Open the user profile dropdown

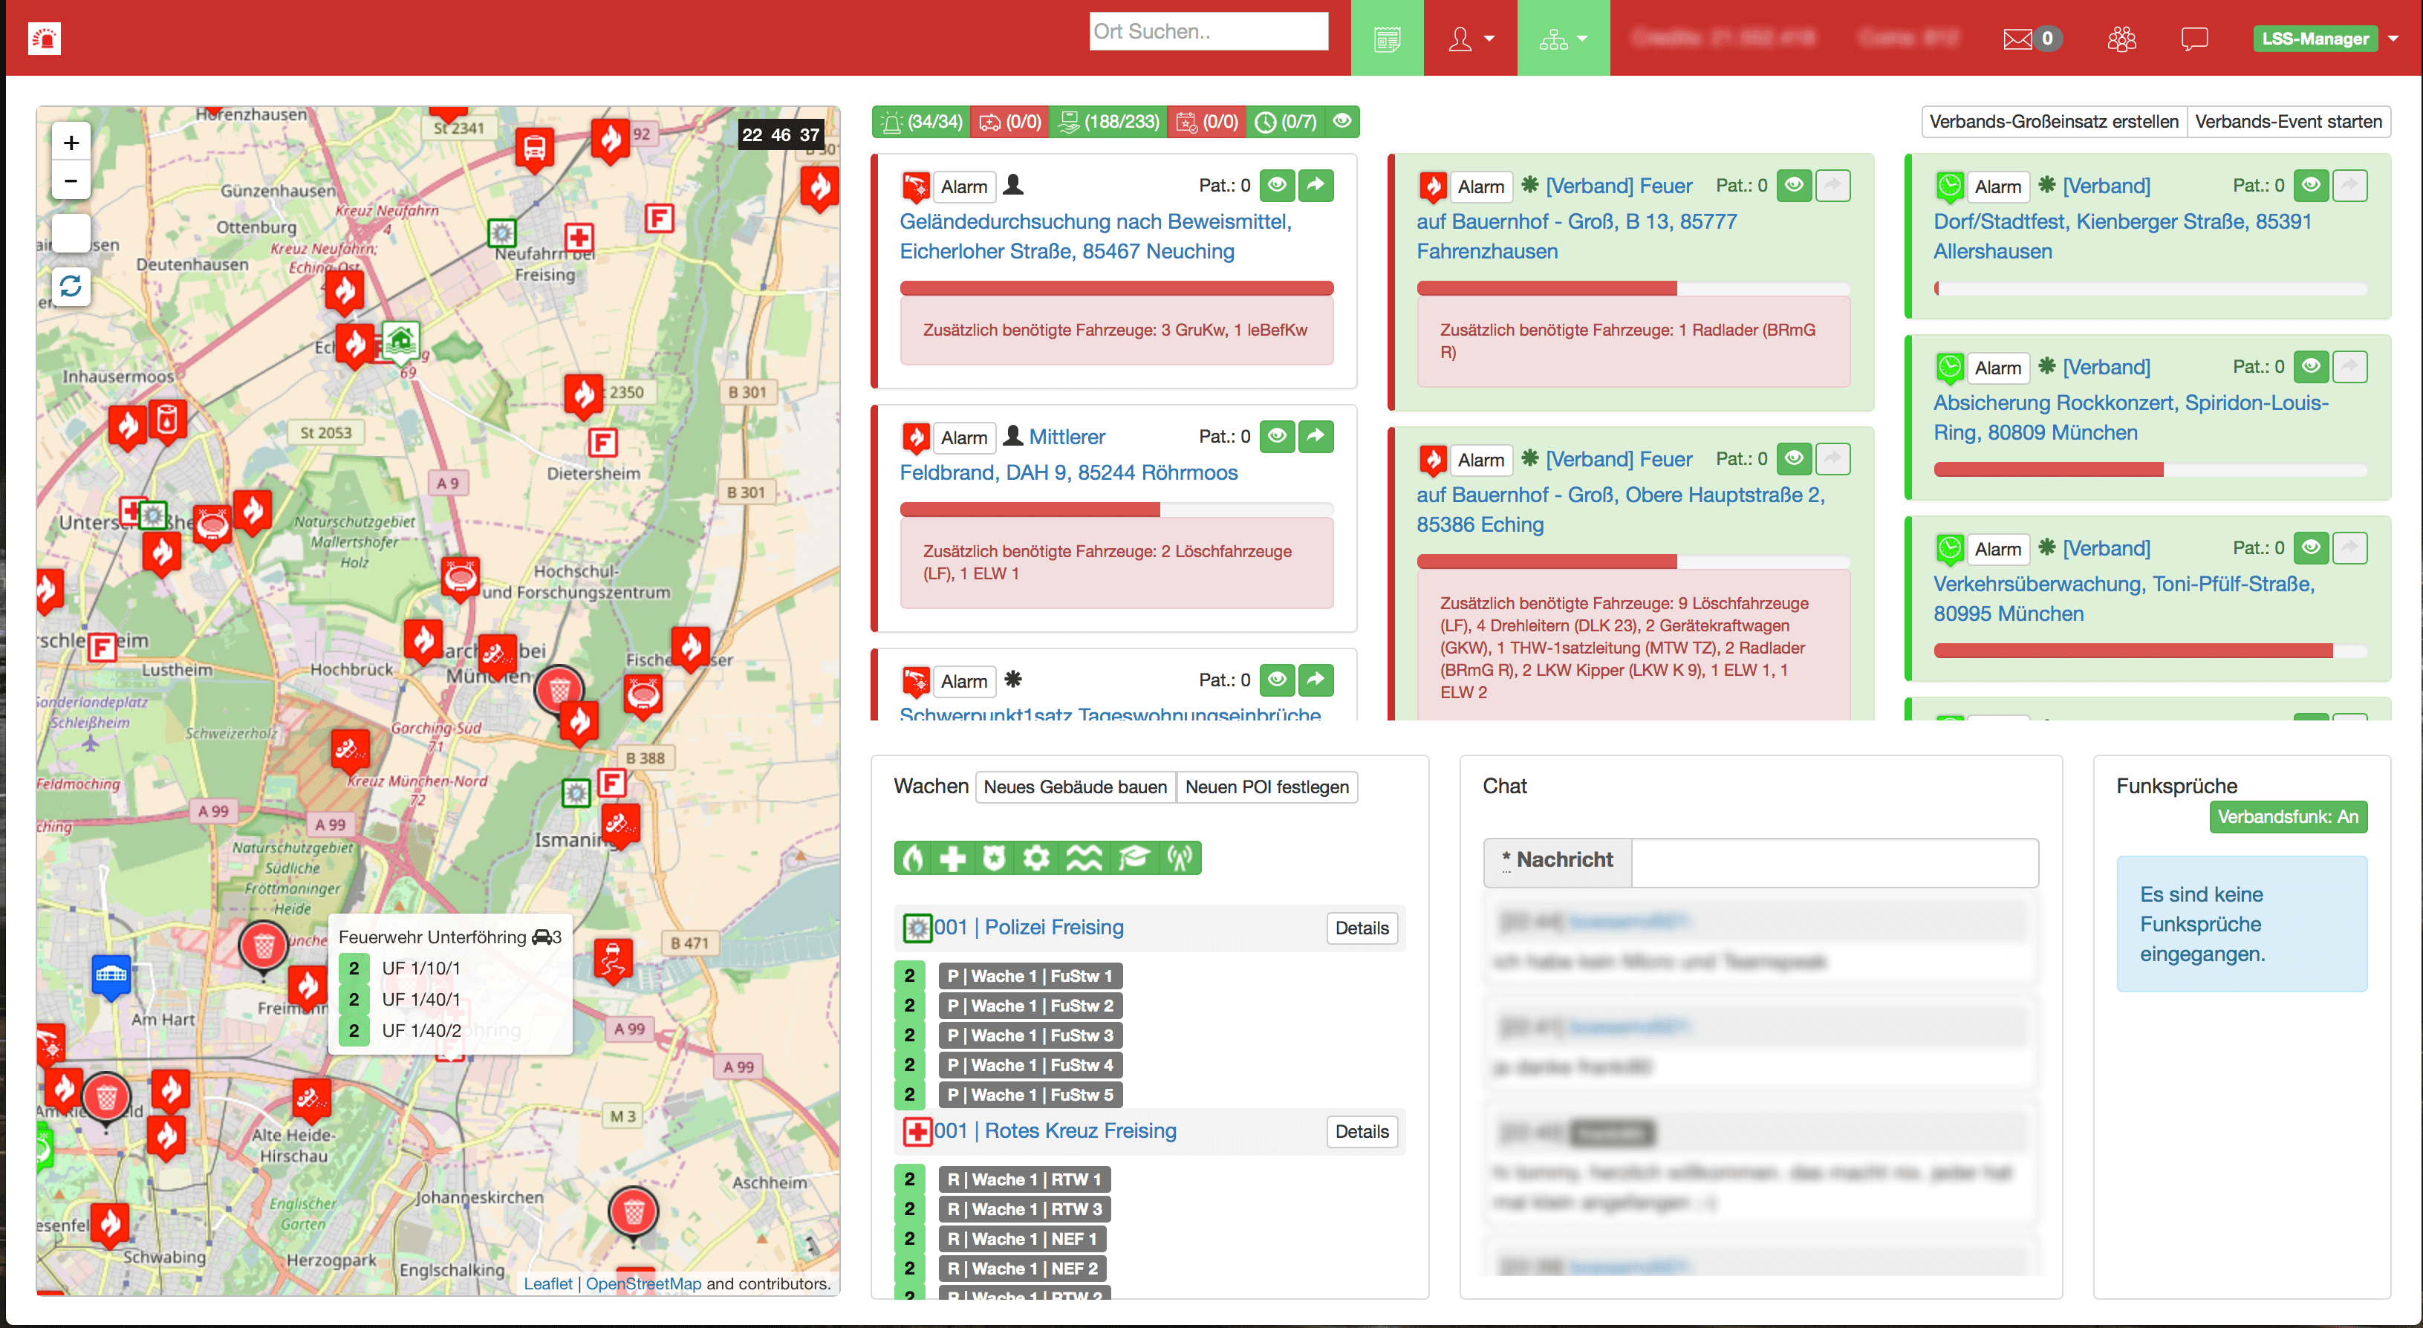1470,39
